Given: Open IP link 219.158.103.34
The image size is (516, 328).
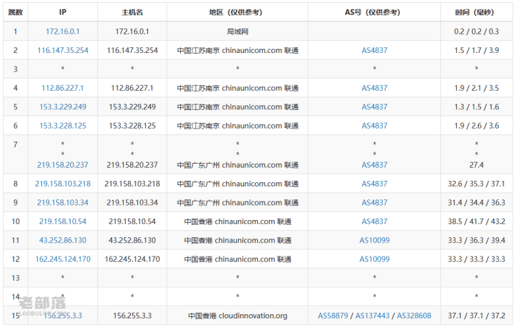Looking at the screenshot, I should [63, 203].
